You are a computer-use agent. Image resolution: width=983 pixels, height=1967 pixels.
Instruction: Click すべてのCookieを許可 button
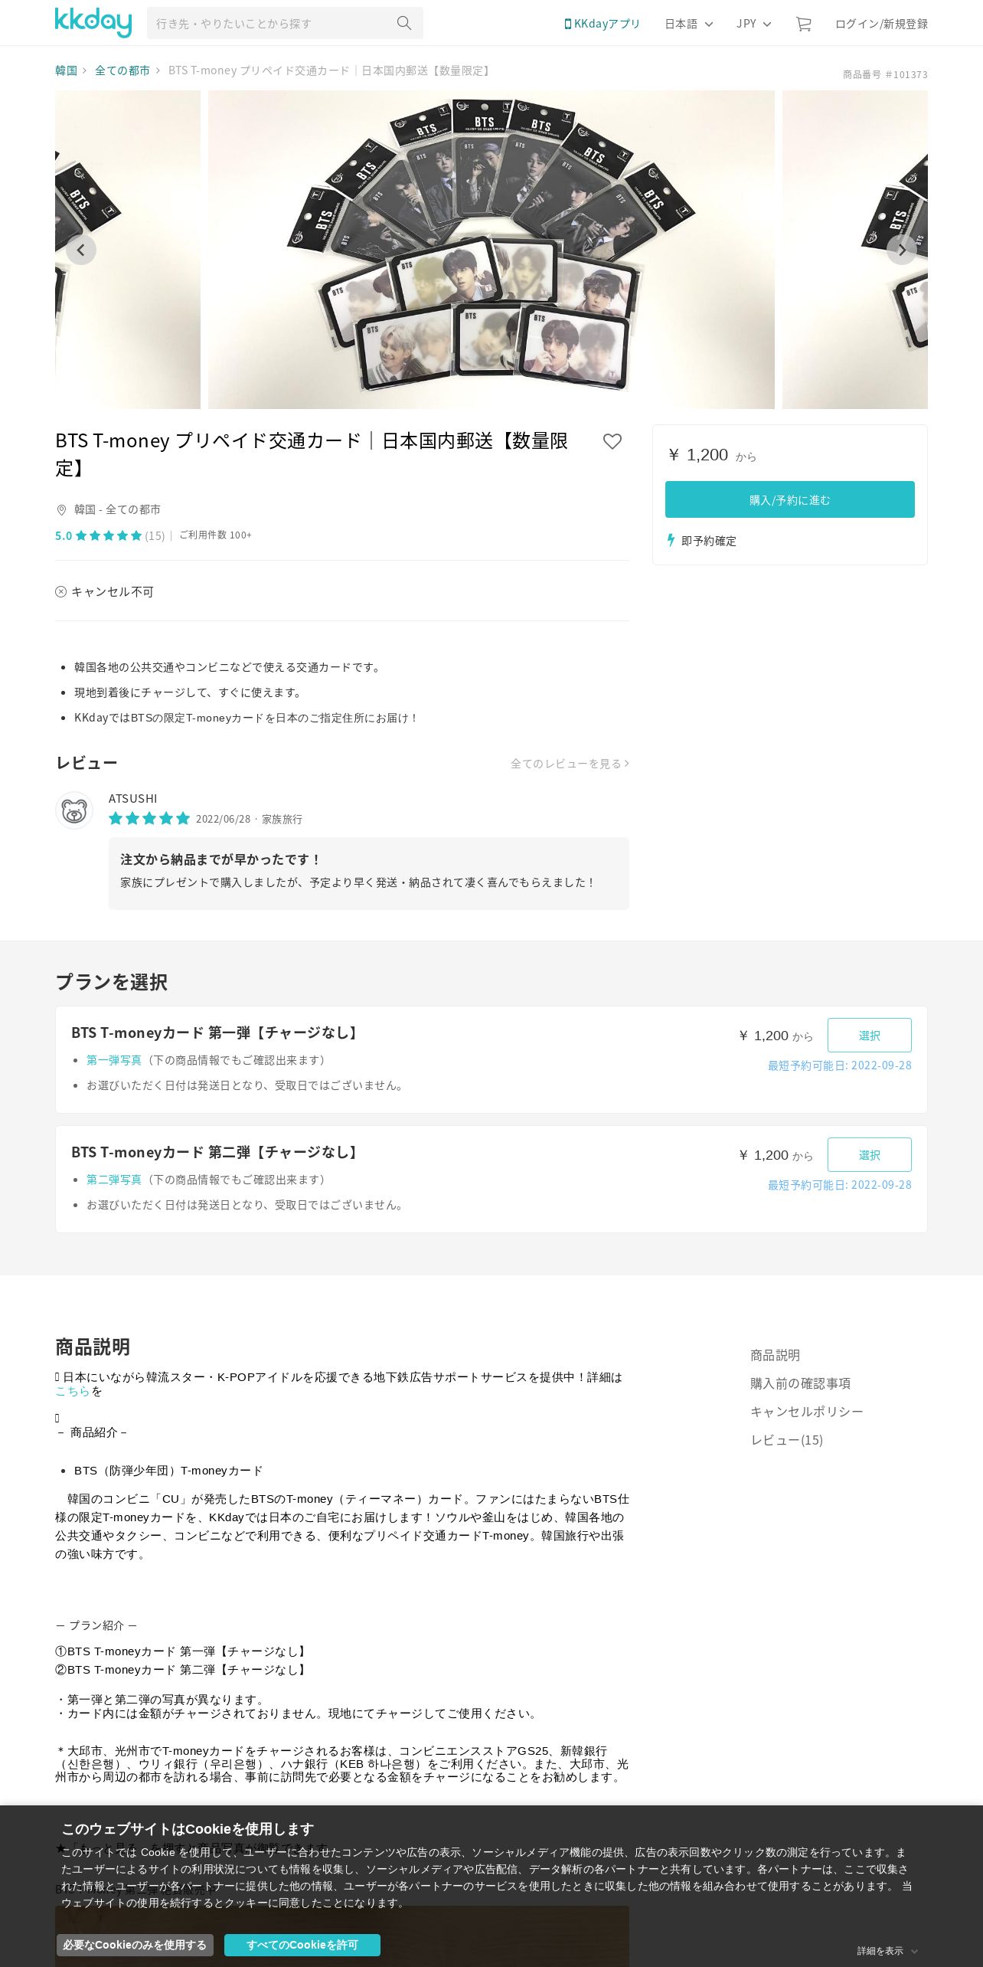302,1945
